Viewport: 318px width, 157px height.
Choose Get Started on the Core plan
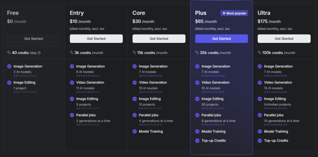click(x=159, y=38)
